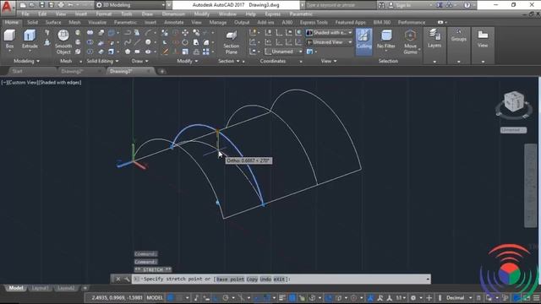
Task: Click the Section Plane tool
Action: pyautogui.click(x=231, y=41)
